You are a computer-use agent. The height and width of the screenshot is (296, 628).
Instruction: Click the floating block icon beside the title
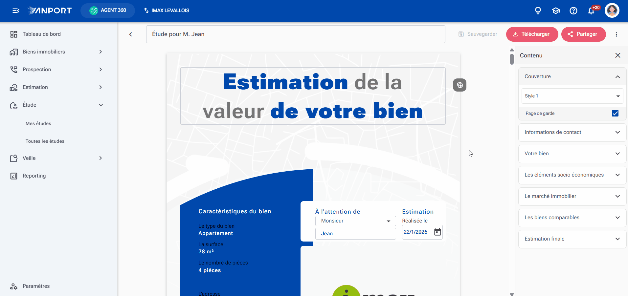(460, 85)
